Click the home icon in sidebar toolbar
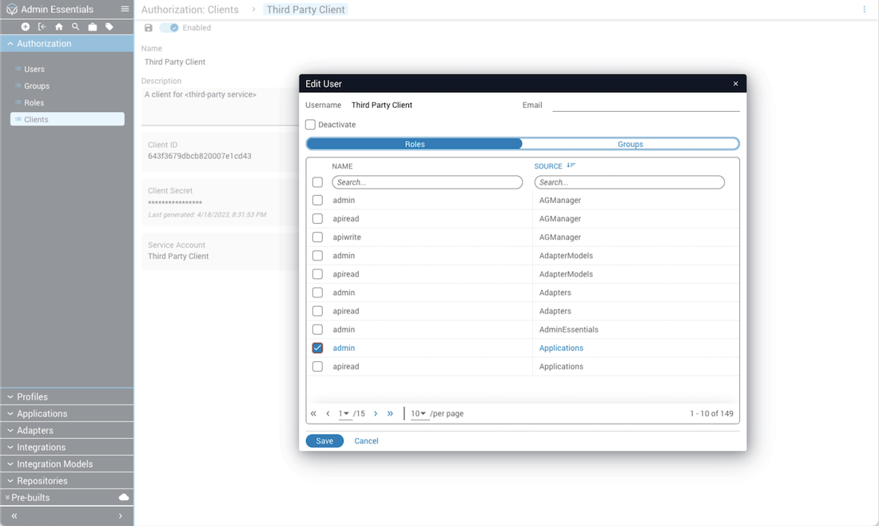 [x=59, y=27]
